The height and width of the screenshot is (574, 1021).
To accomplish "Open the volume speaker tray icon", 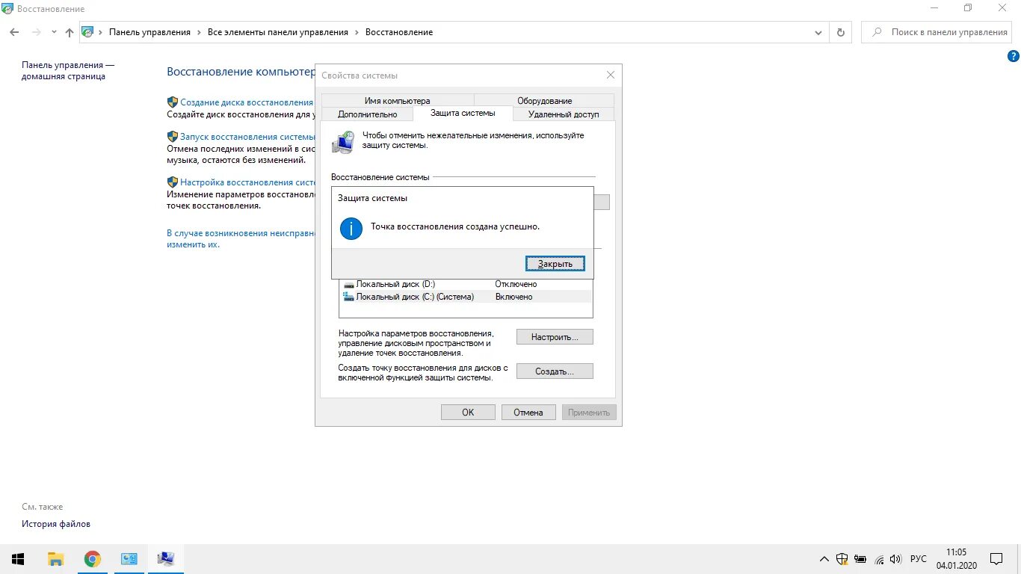I will [896, 559].
